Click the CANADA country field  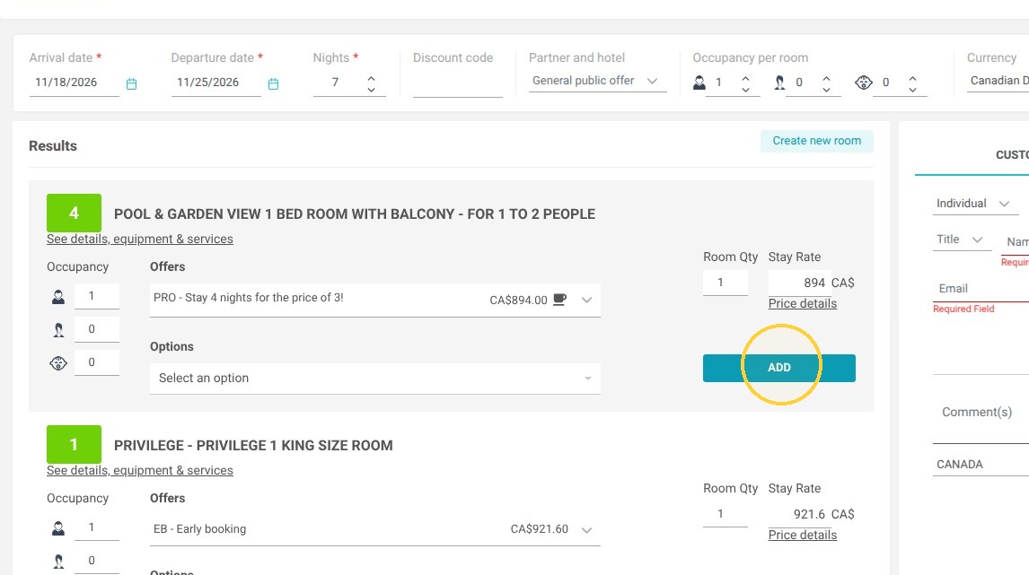pos(981,464)
